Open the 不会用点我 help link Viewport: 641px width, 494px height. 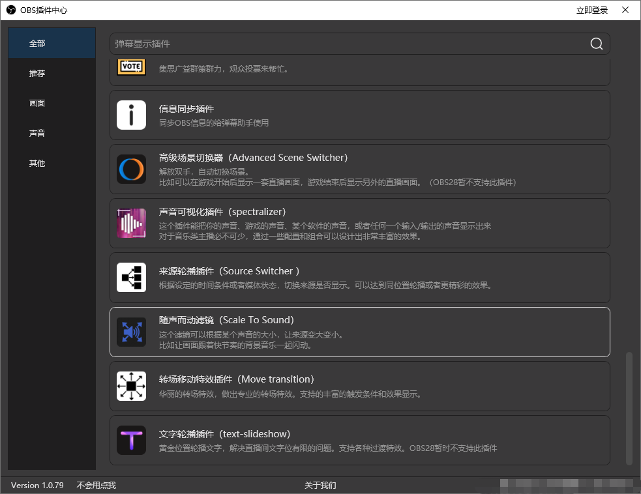coord(96,485)
